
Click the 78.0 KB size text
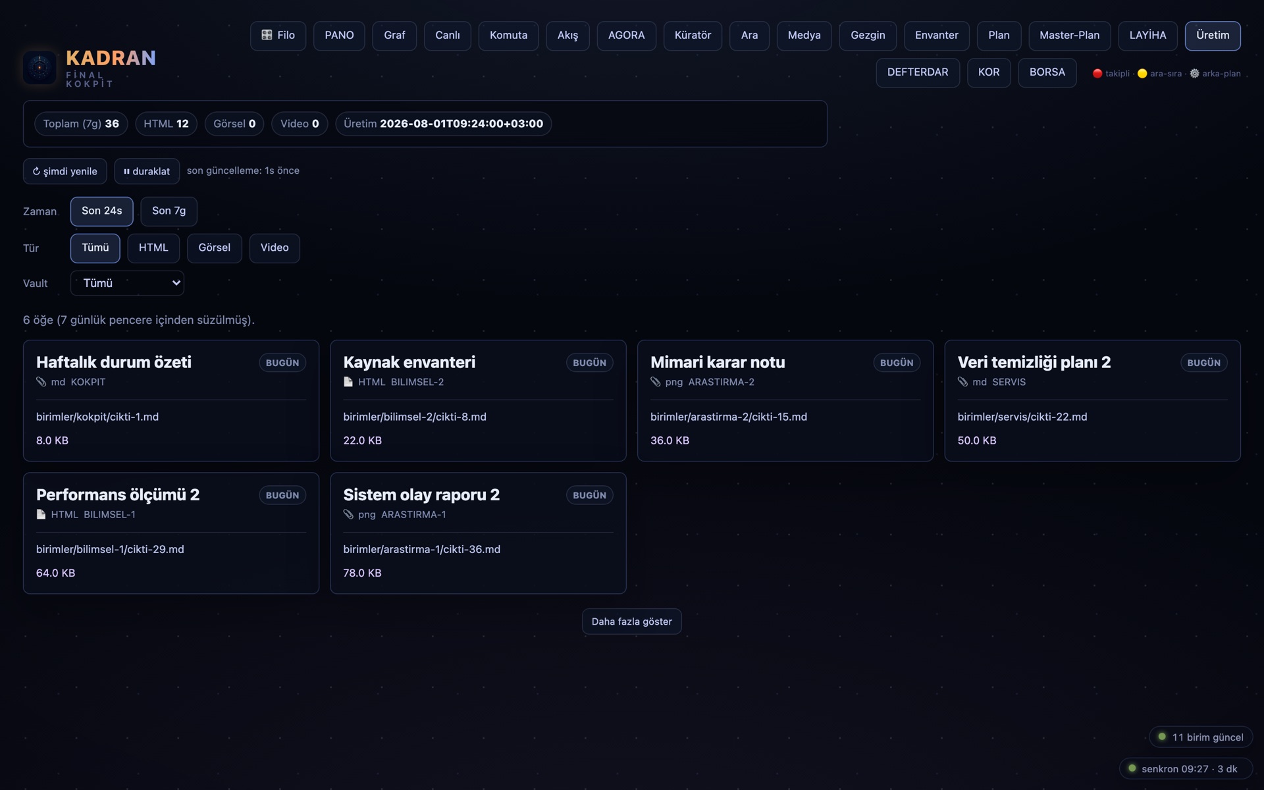tap(362, 573)
